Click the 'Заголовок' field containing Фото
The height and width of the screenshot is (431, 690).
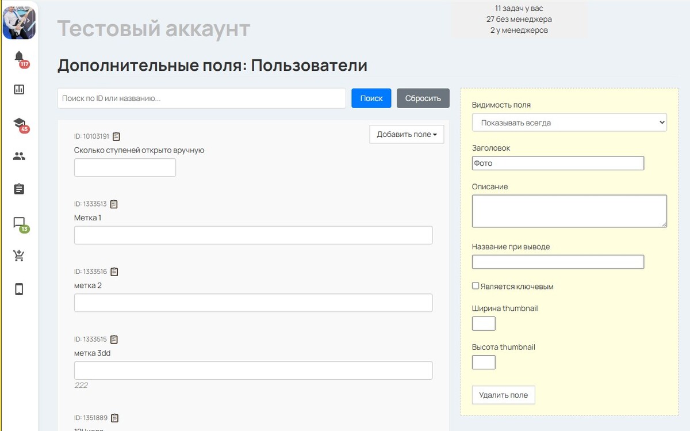[x=557, y=163]
